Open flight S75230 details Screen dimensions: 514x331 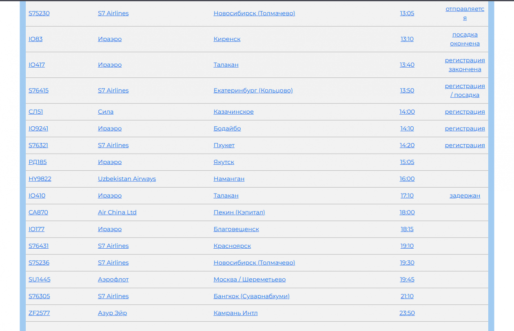[39, 13]
